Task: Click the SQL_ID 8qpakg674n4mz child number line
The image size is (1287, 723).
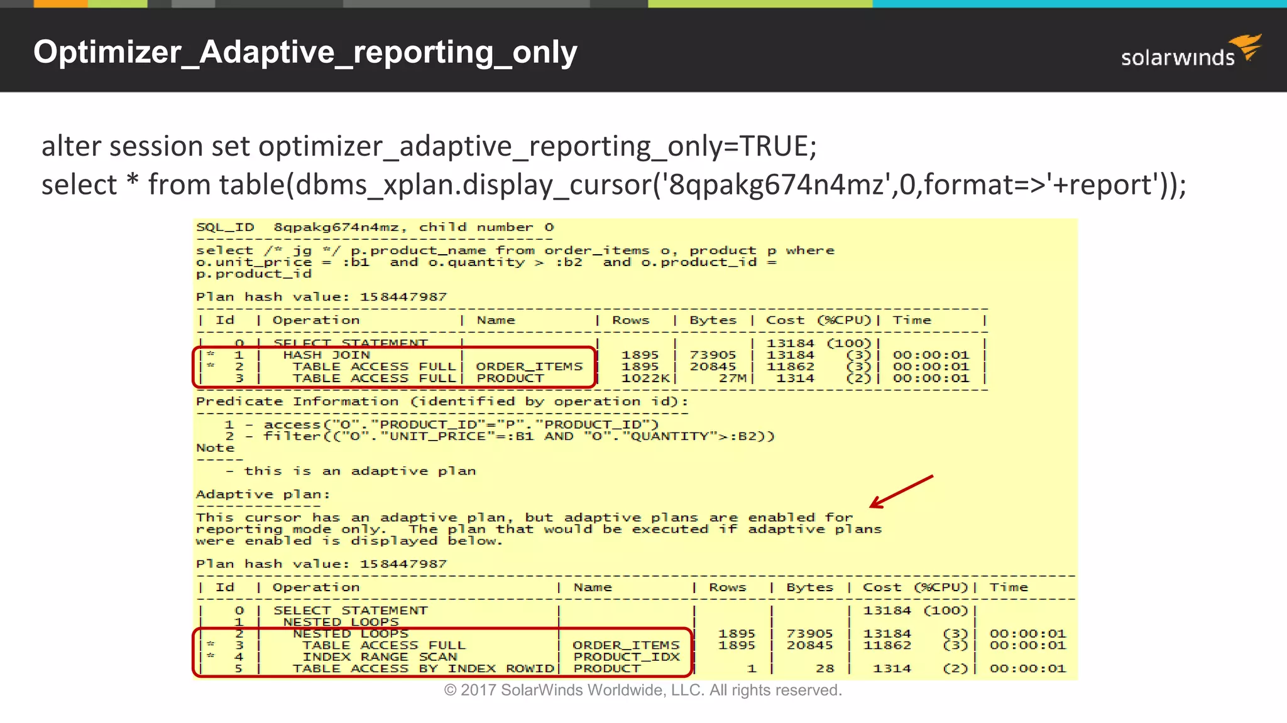Action: [x=375, y=227]
